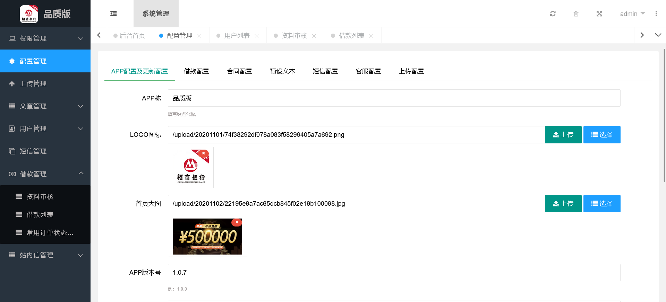Switch to the 后台首页 page tab

coord(129,35)
